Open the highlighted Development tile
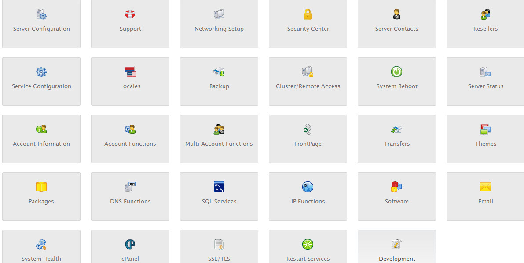The width and height of the screenshot is (524, 263). 396,248
